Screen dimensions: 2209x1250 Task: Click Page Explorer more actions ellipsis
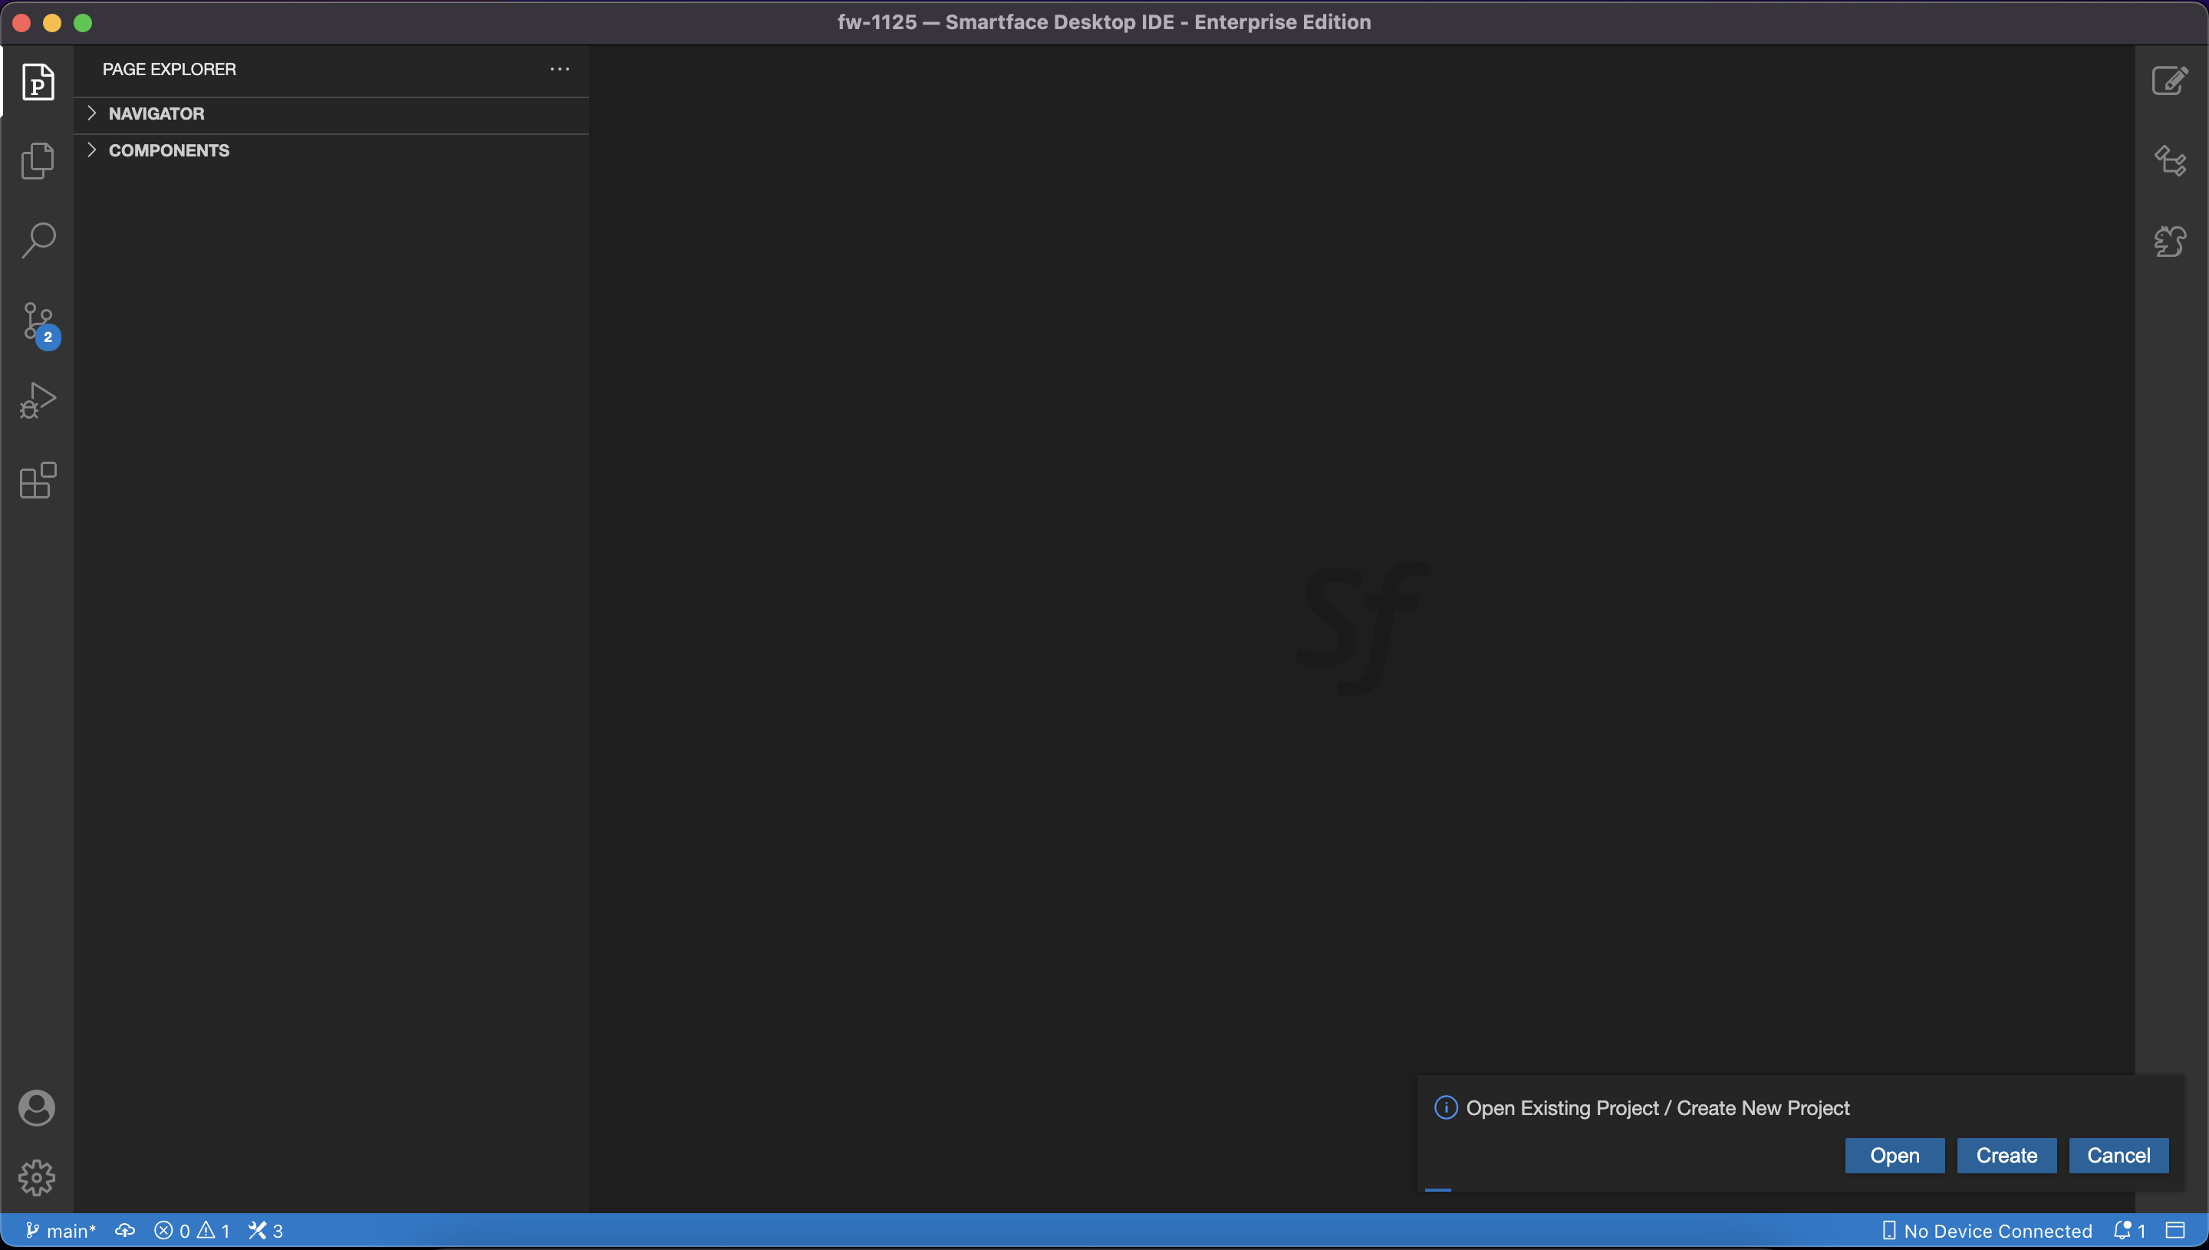(560, 69)
